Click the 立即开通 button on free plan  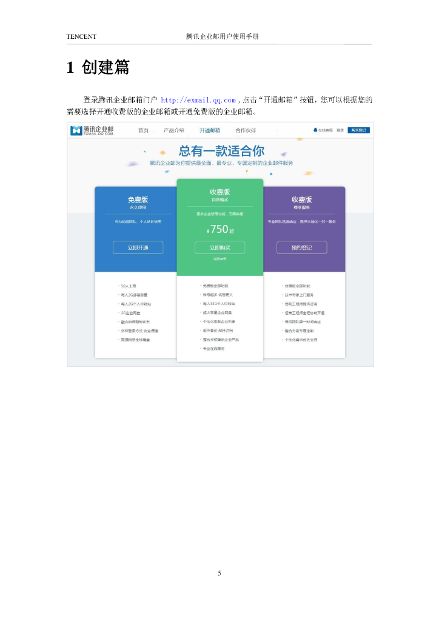[138, 247]
